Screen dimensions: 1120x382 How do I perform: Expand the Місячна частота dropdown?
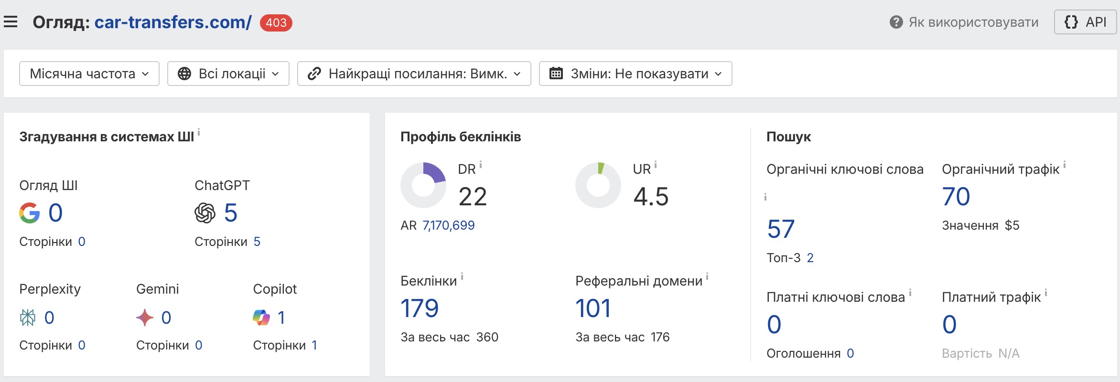pyautogui.click(x=89, y=74)
